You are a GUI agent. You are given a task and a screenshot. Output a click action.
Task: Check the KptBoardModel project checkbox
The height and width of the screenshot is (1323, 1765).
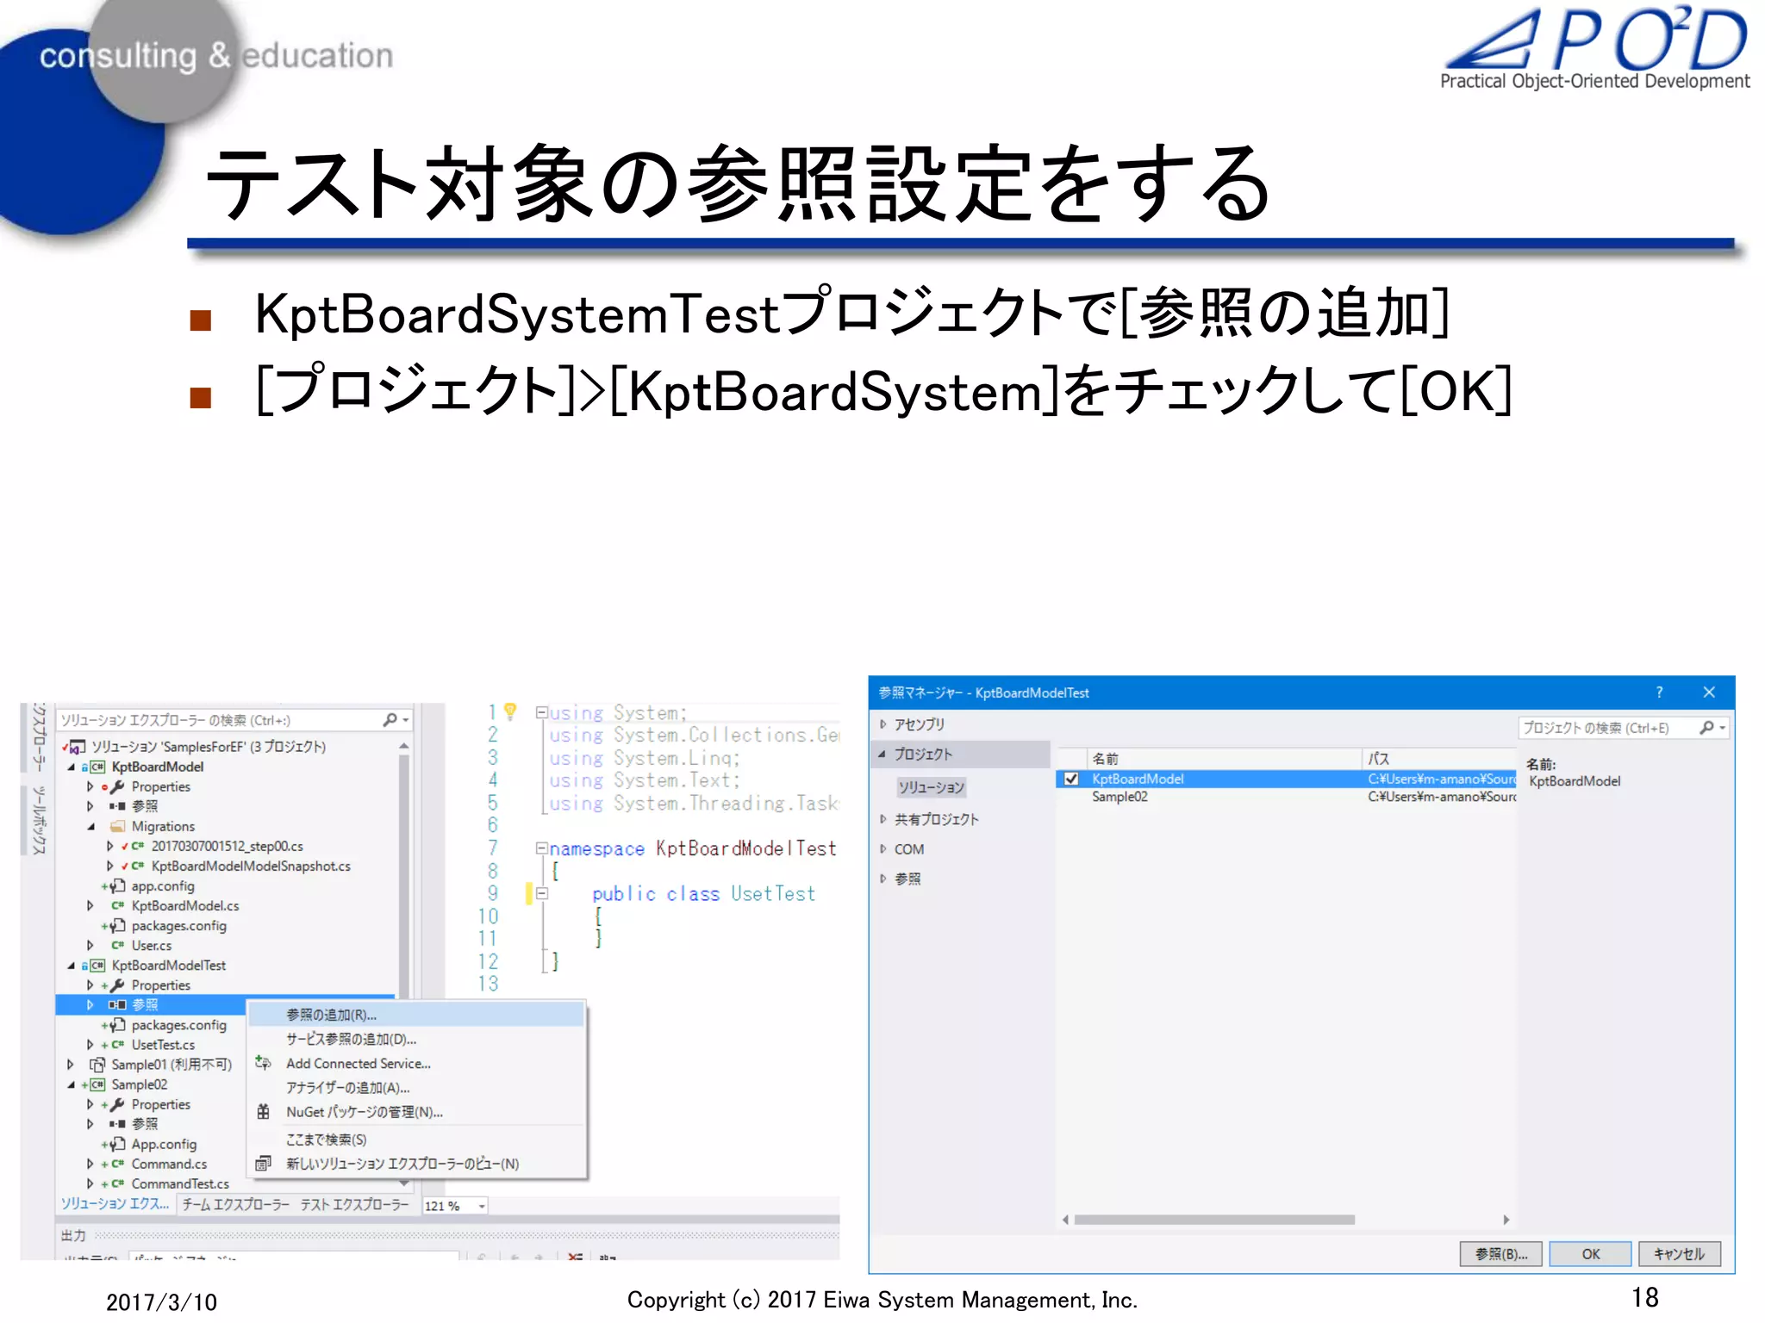click(1071, 779)
